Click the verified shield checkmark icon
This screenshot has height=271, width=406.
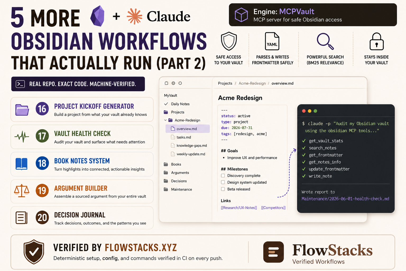click(x=34, y=252)
